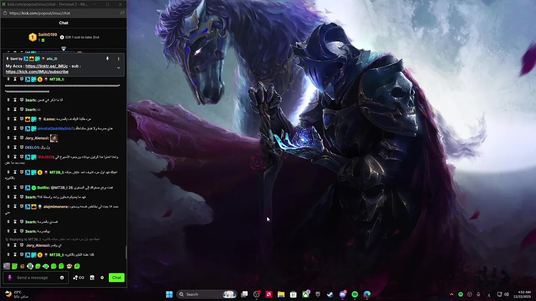This screenshot has width=536, height=301.
Task: Click the green Chat send button
Action: pos(117,278)
